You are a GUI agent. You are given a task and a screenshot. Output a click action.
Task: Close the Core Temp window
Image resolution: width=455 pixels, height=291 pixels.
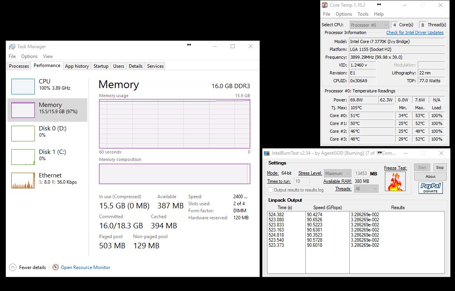[x=441, y=5]
